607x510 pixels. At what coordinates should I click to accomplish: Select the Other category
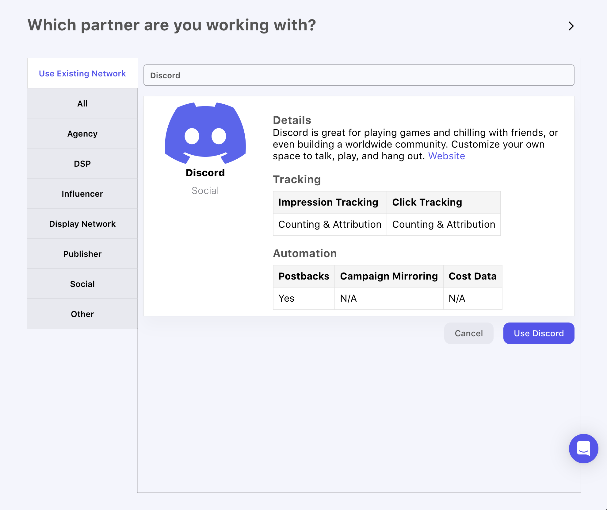pos(82,314)
